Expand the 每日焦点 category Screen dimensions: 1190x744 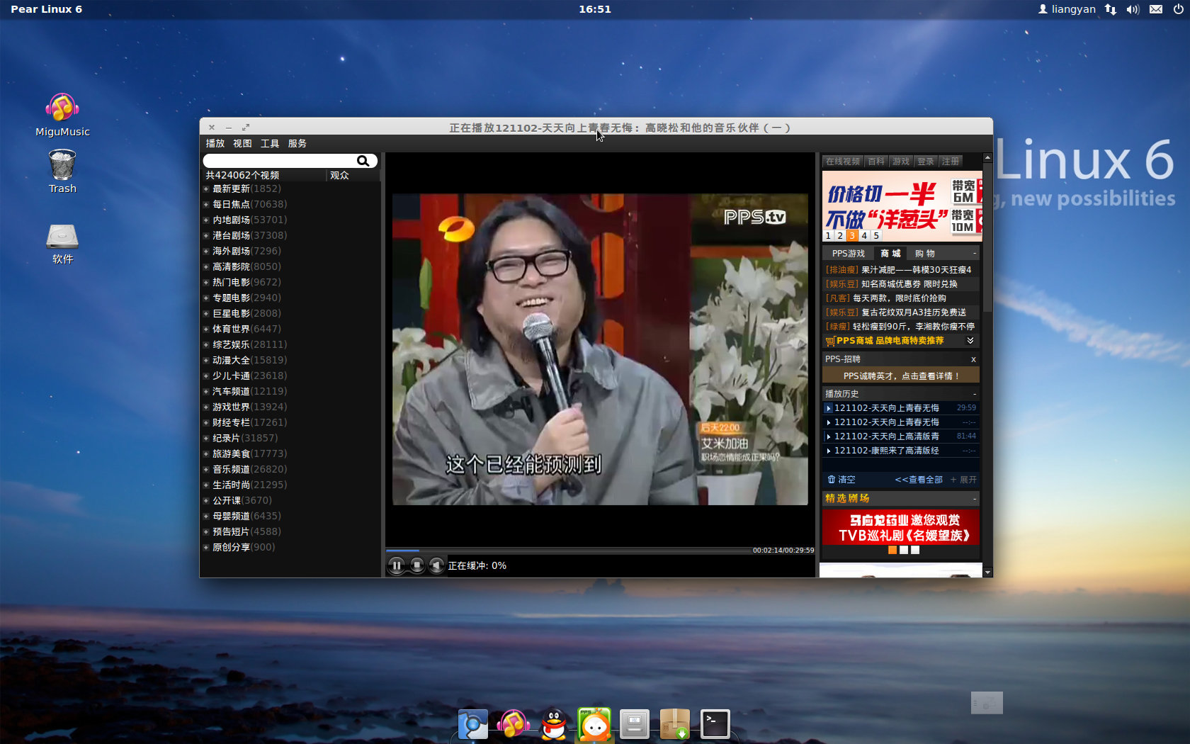206,204
